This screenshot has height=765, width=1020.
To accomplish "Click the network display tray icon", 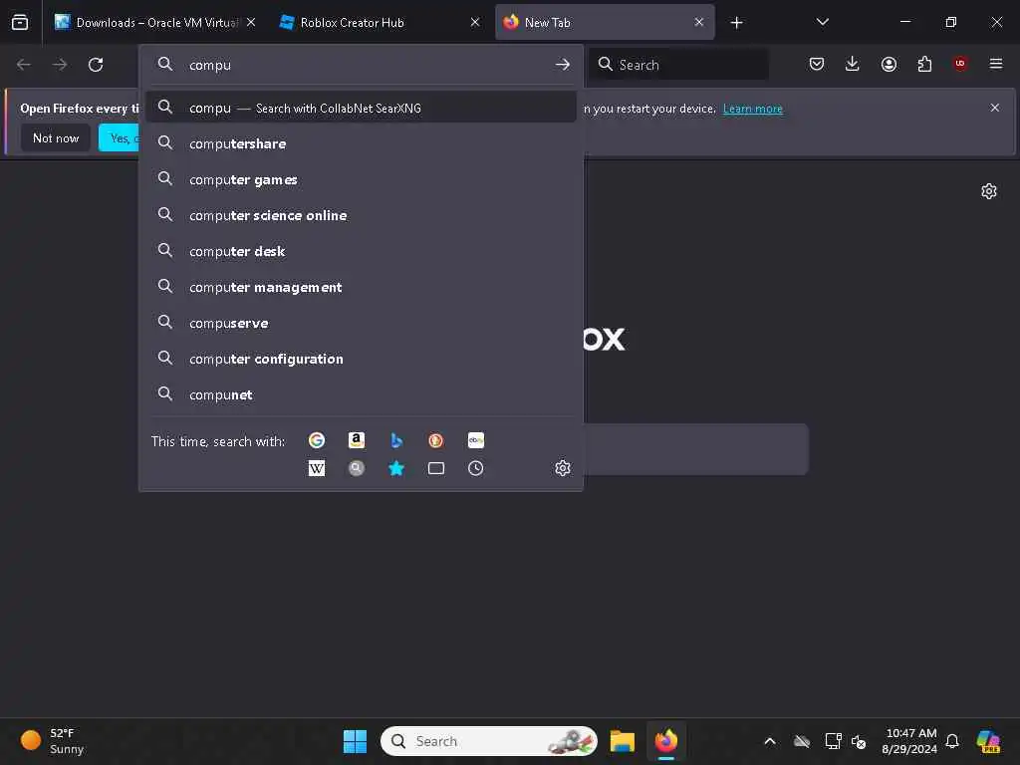I will [x=833, y=741].
